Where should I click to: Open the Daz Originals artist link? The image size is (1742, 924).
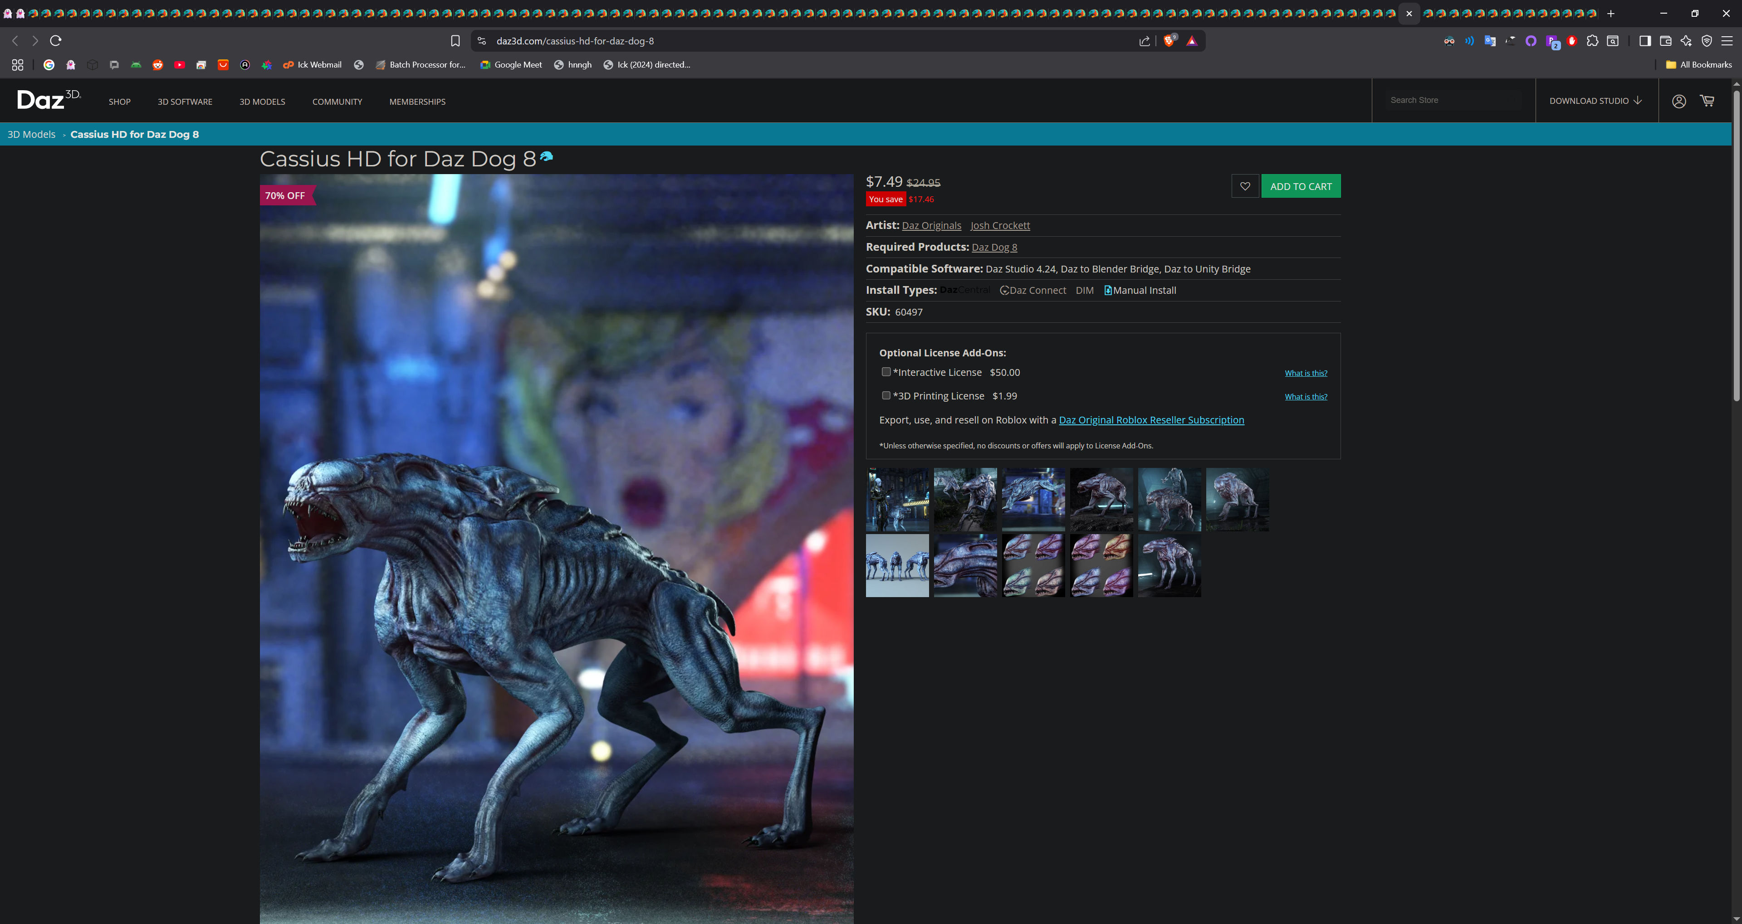[931, 226]
